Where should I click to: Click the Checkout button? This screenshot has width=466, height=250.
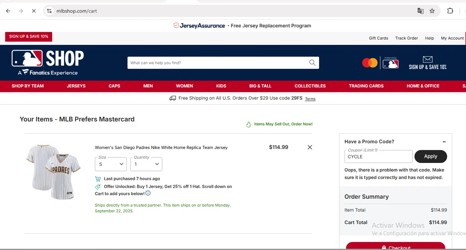395,246
